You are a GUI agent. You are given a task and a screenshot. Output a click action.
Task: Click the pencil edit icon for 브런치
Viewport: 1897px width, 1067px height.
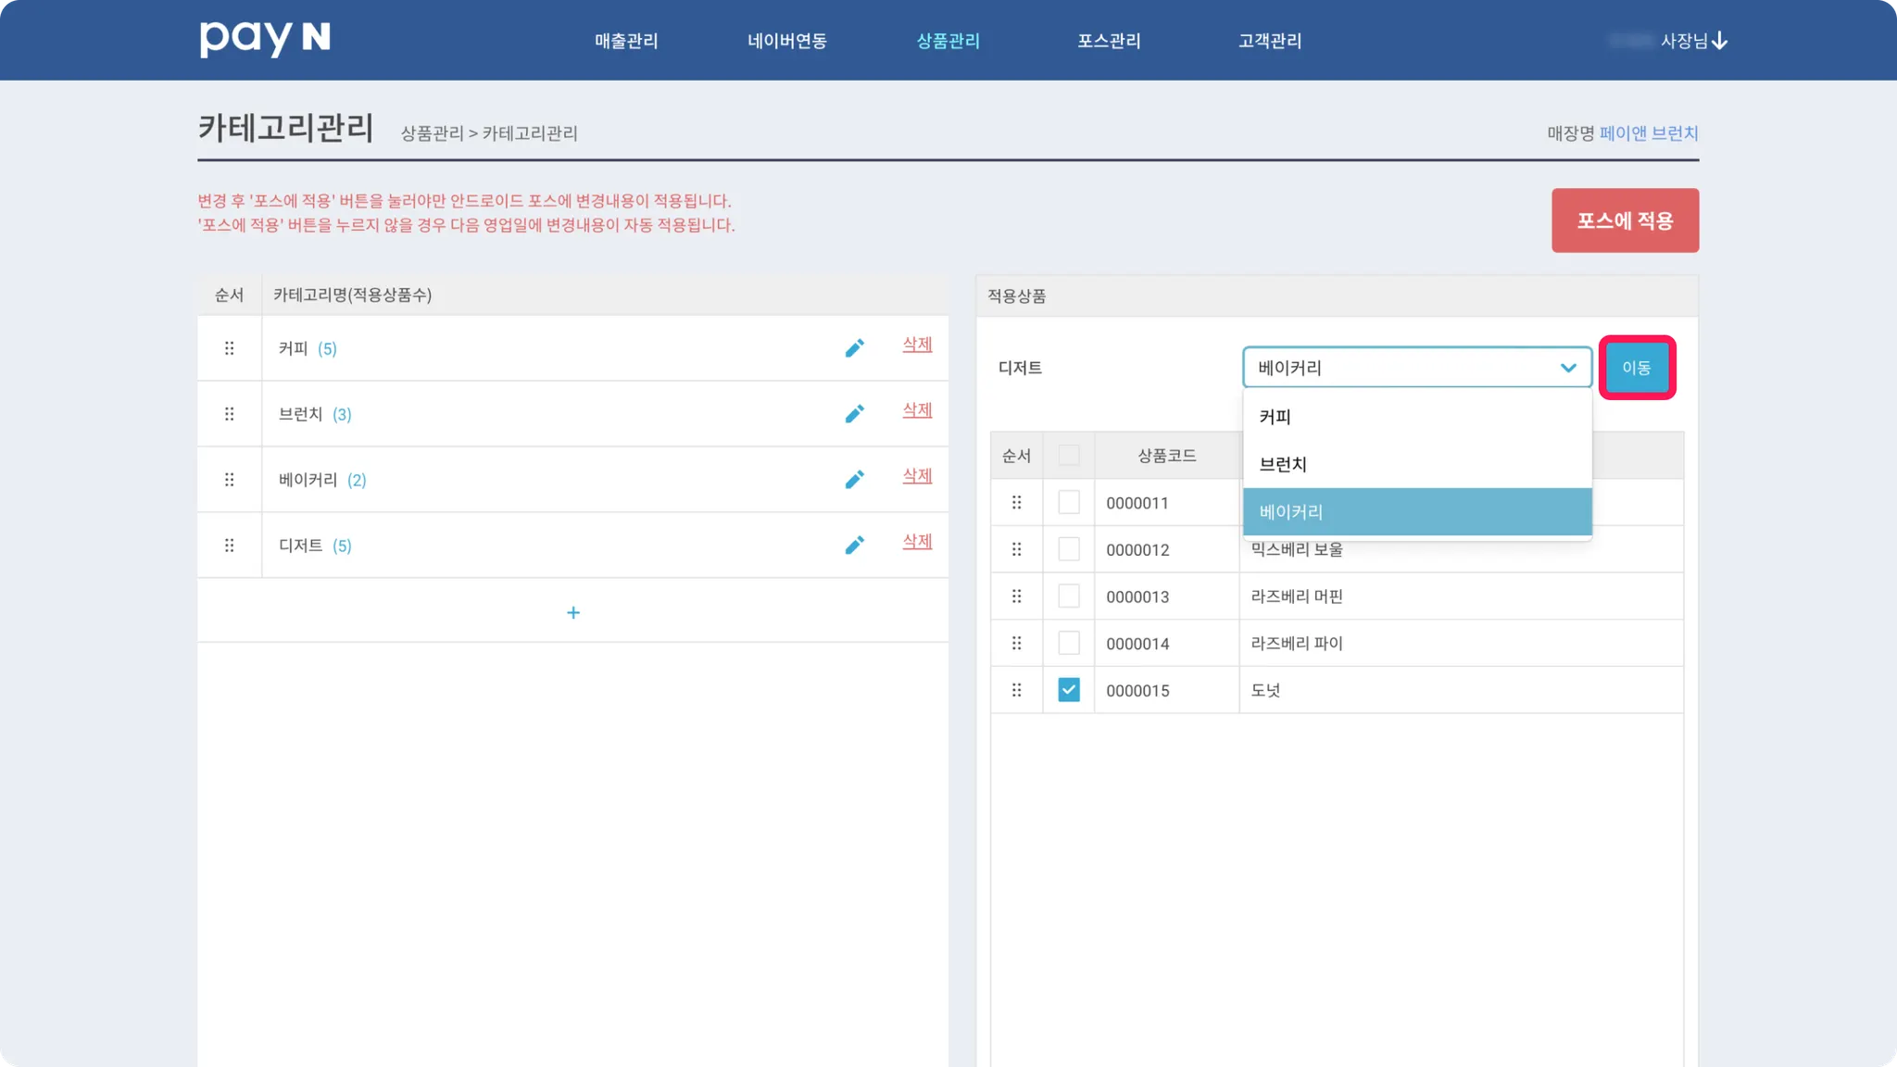[854, 414]
